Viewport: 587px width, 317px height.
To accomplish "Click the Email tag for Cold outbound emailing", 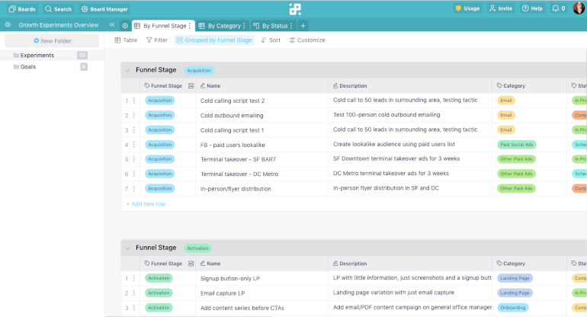I will (505, 115).
